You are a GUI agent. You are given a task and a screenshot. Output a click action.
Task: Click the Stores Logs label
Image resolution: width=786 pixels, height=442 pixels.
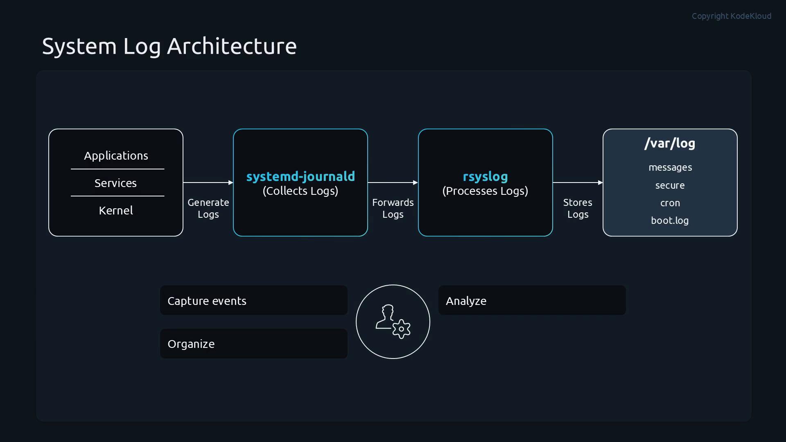tap(578, 208)
